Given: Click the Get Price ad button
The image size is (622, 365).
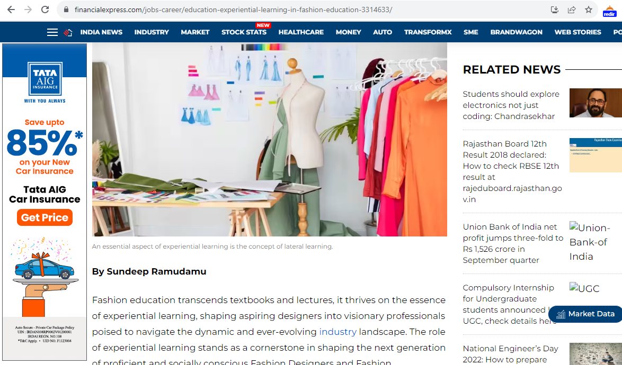Looking at the screenshot, I should tap(45, 217).
